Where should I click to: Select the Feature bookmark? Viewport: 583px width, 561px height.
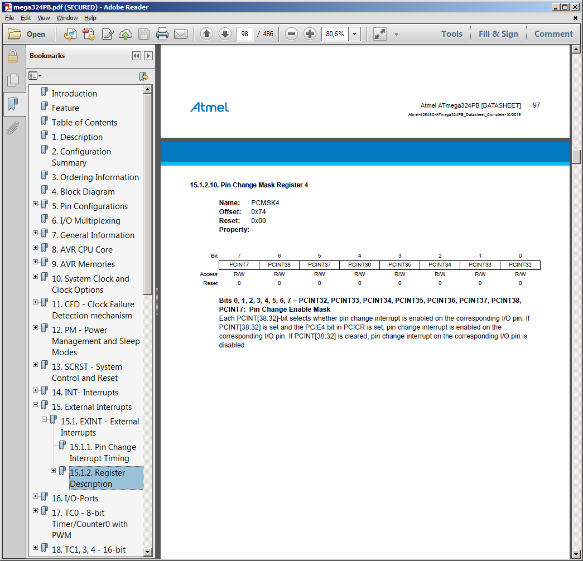[65, 108]
